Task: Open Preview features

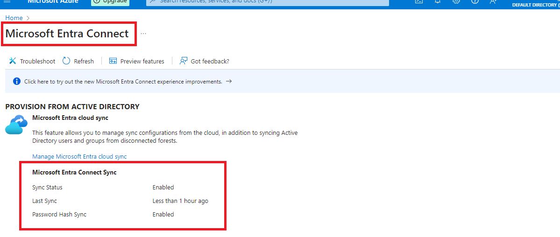Action: [x=137, y=61]
